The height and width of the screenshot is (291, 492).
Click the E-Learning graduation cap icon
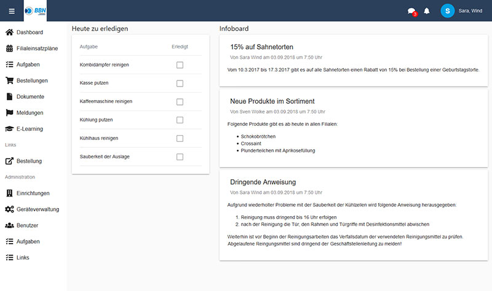[x=9, y=129]
